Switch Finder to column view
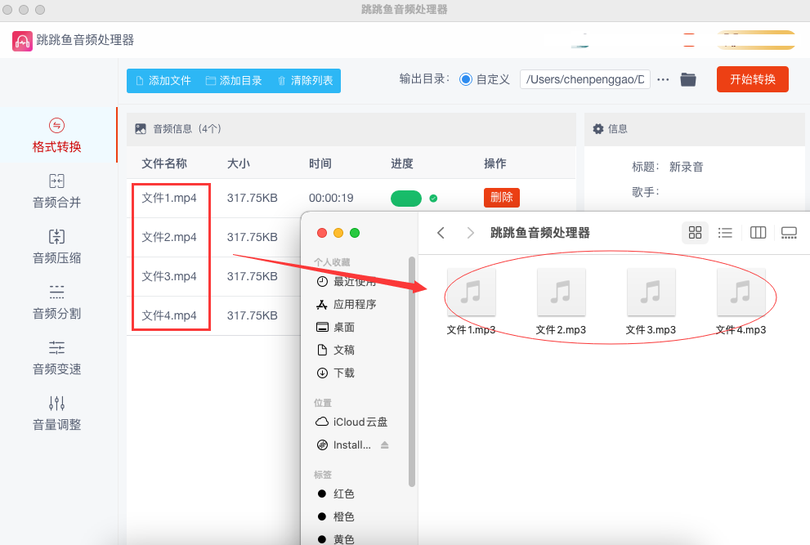This screenshot has width=810, height=545. click(758, 233)
